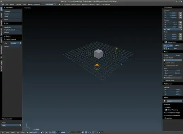Click the Delete button in Edit panel

13,32
